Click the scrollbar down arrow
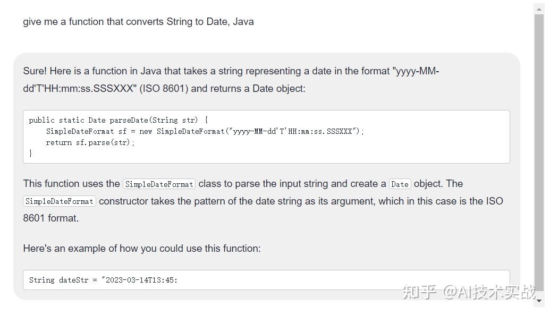The image size is (550, 315). coord(539,300)
